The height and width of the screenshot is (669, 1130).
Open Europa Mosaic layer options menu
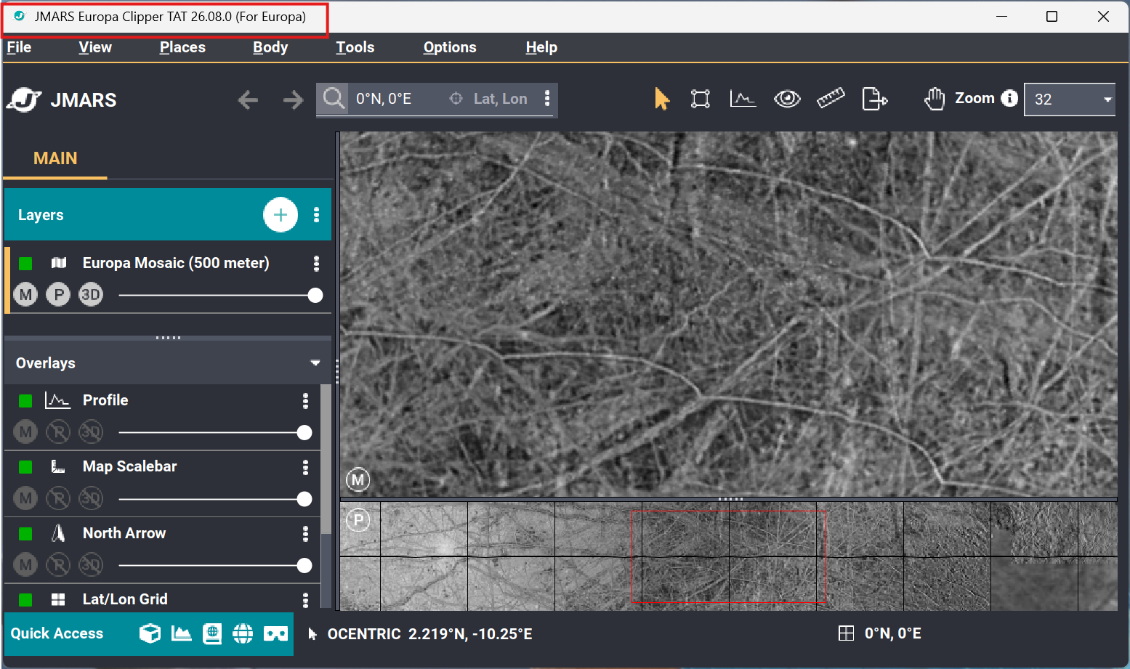click(x=316, y=263)
